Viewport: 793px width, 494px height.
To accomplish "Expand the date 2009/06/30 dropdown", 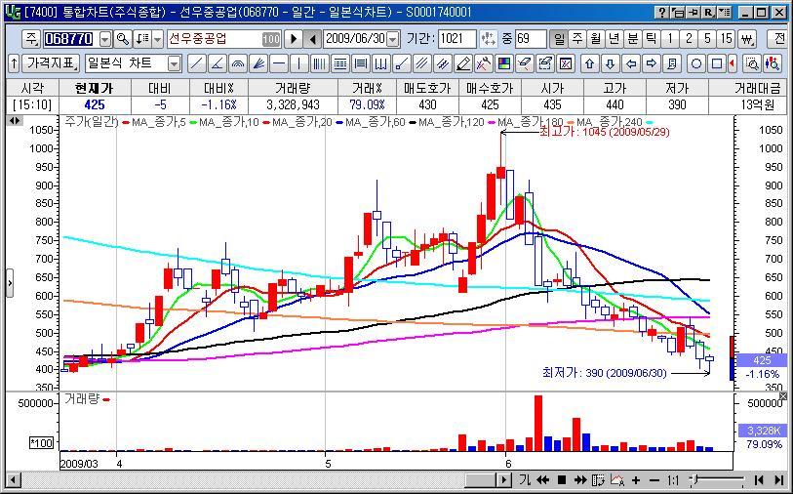I will (x=393, y=39).
